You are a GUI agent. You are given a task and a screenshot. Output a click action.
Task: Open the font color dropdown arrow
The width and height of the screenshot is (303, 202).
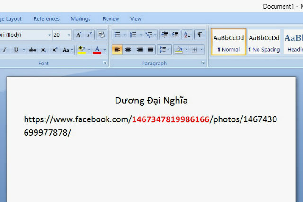coord(105,50)
